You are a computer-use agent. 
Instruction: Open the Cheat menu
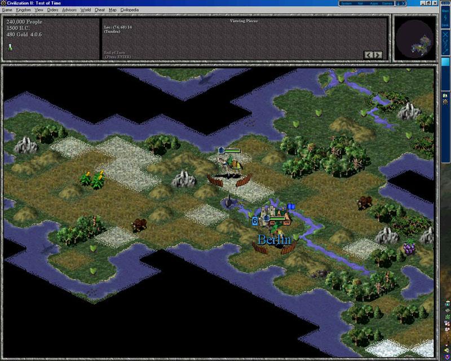coord(100,10)
